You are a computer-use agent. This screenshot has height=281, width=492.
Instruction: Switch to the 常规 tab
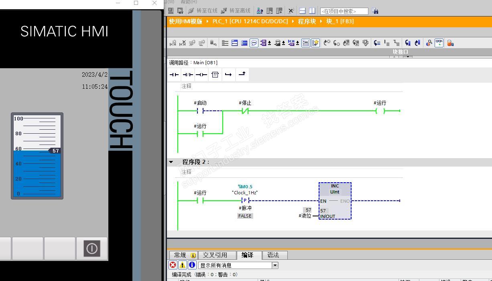183,255
